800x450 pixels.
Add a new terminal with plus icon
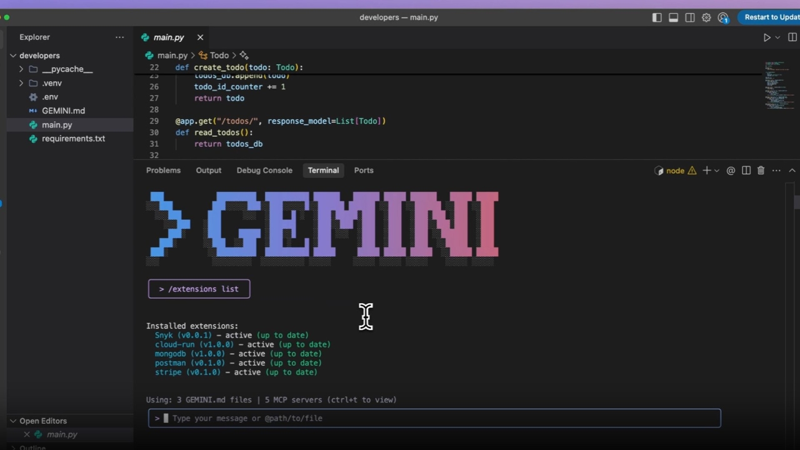point(706,171)
